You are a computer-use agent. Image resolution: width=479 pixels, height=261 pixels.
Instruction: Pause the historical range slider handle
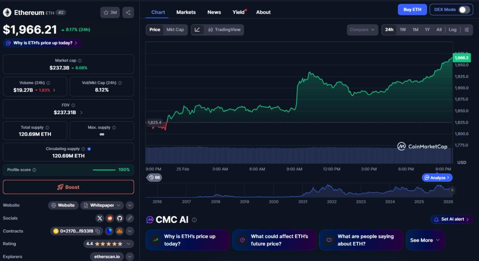(452, 190)
